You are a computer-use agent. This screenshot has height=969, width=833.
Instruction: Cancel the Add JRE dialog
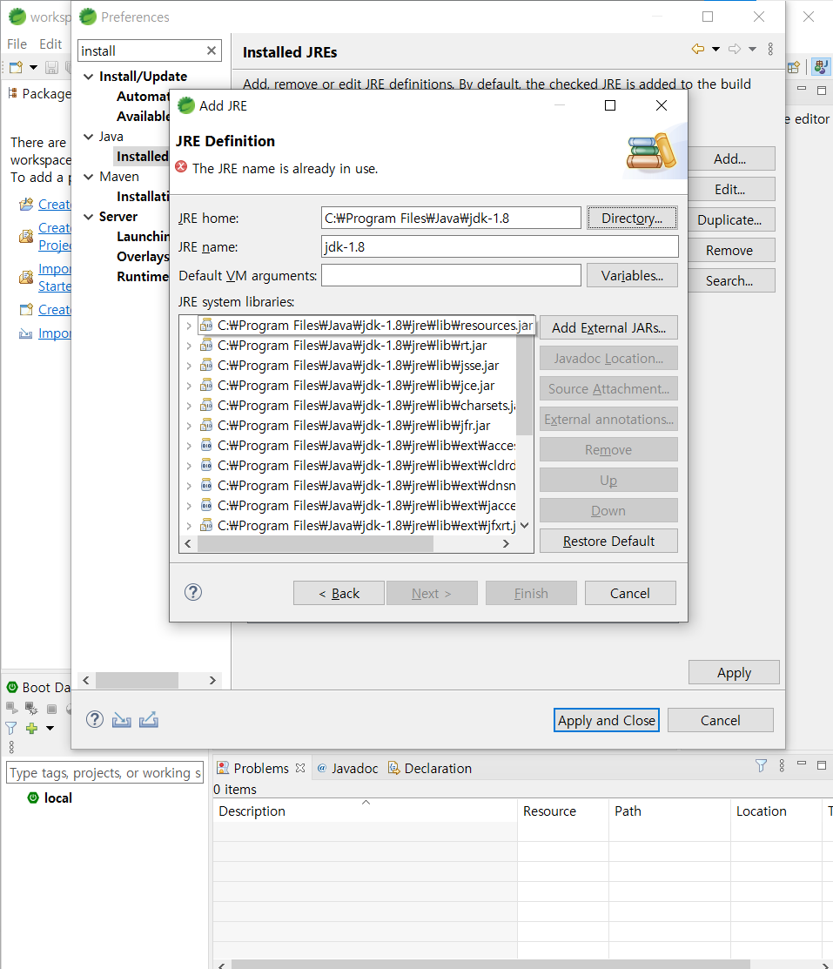click(630, 593)
